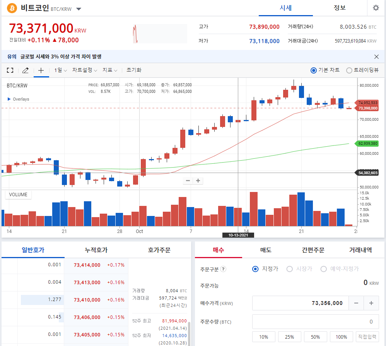Select the 트레이딩뷰 radio button
Image resolution: width=386 pixels, height=346 pixels.
pos(349,70)
